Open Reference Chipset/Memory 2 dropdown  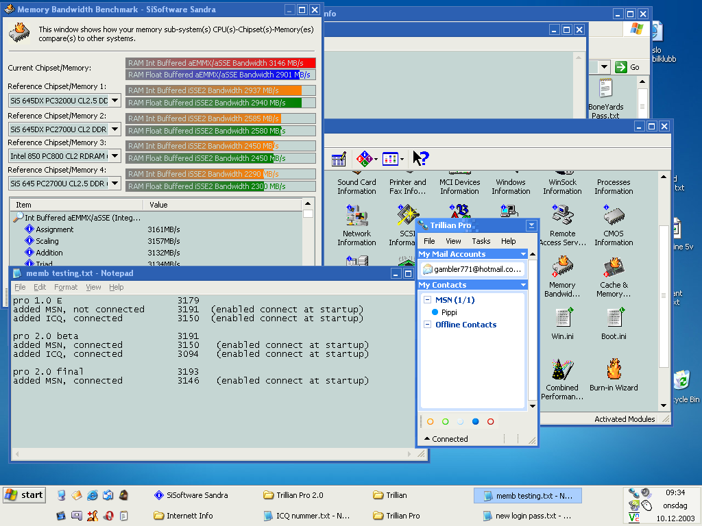coord(115,129)
